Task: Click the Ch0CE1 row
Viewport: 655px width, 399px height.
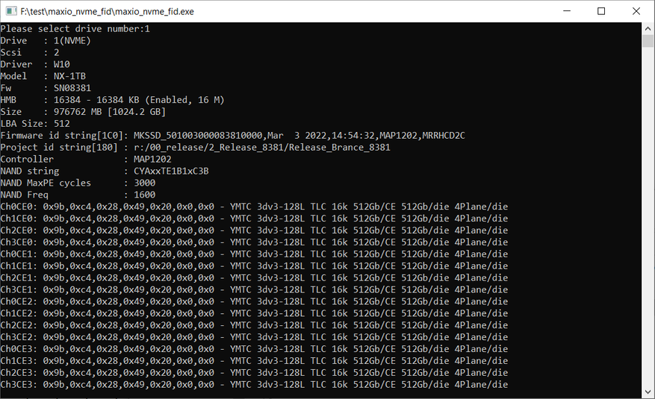Action: coord(255,254)
